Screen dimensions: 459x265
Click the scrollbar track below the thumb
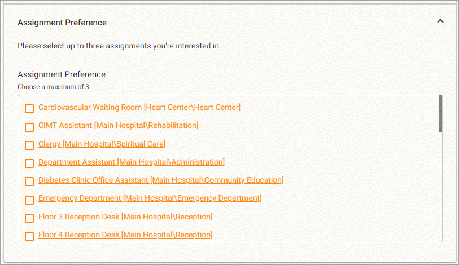pyautogui.click(x=440, y=186)
